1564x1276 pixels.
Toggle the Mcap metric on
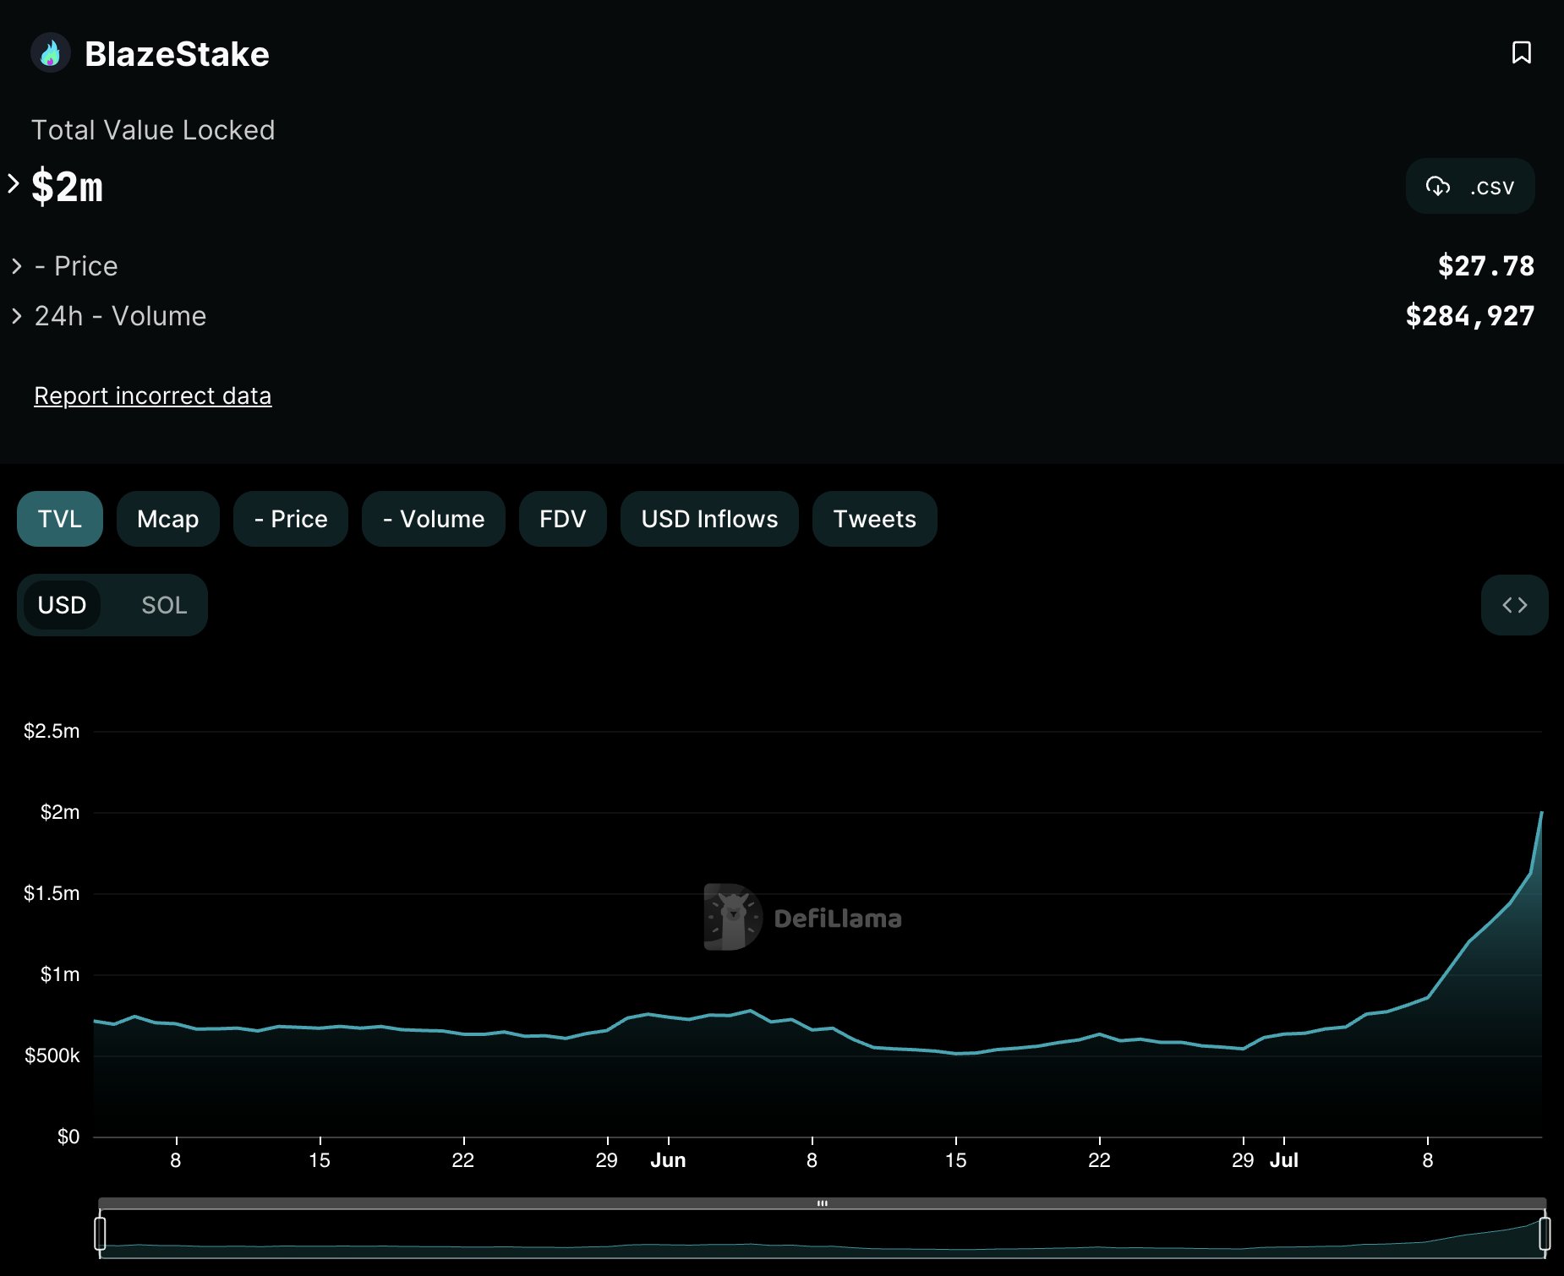(x=167, y=519)
